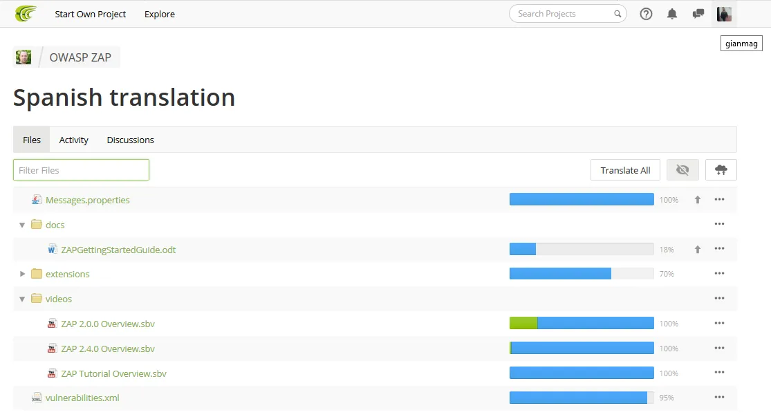
Task: Click the vulnerabilities.xml file icon
Action: [x=37, y=398]
